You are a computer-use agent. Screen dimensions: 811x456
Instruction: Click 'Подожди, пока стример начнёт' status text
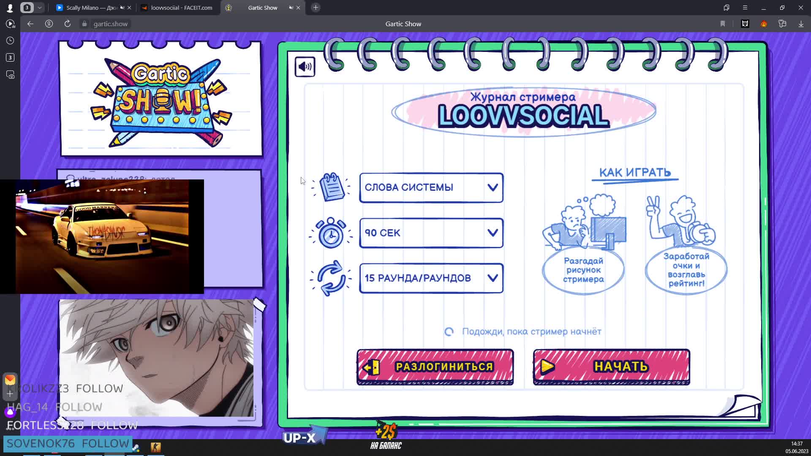(x=531, y=331)
